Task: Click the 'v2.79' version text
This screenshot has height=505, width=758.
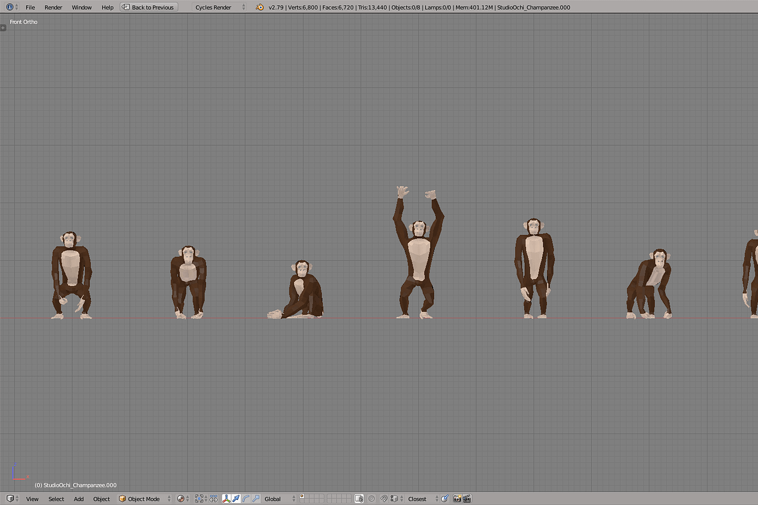Action: (276, 7)
